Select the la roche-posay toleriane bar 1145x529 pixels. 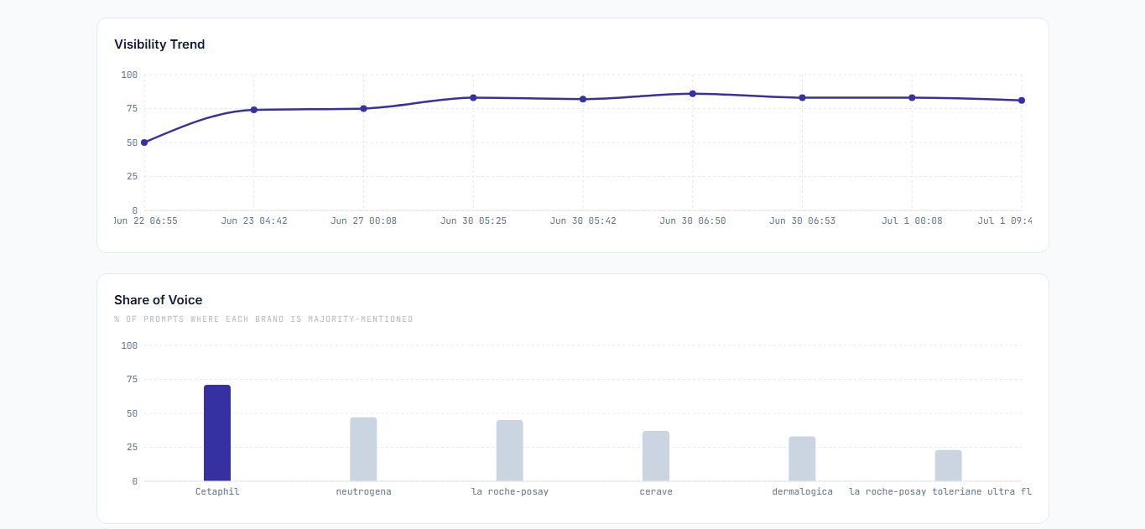click(949, 465)
